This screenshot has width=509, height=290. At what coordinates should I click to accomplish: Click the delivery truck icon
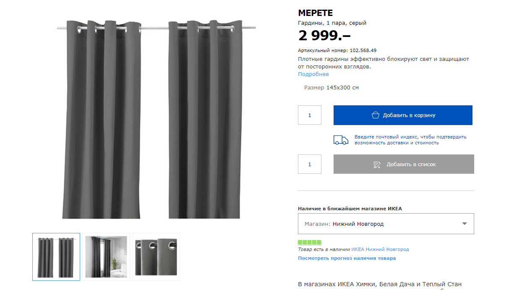[341, 140]
